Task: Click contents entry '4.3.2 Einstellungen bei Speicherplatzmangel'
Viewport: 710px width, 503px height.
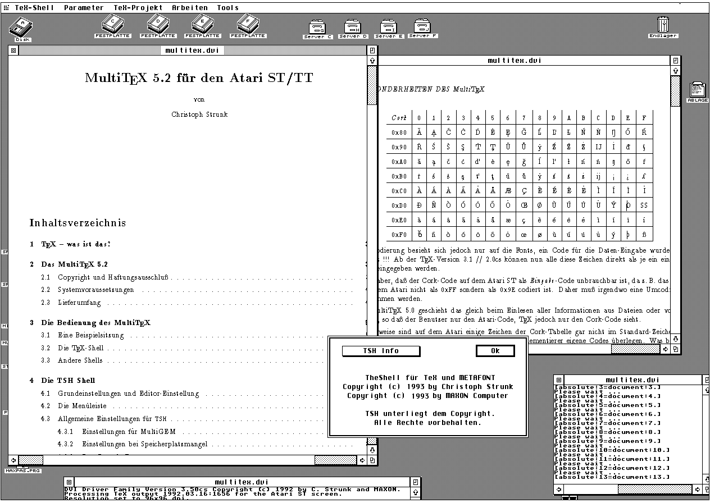Action: coord(133,444)
